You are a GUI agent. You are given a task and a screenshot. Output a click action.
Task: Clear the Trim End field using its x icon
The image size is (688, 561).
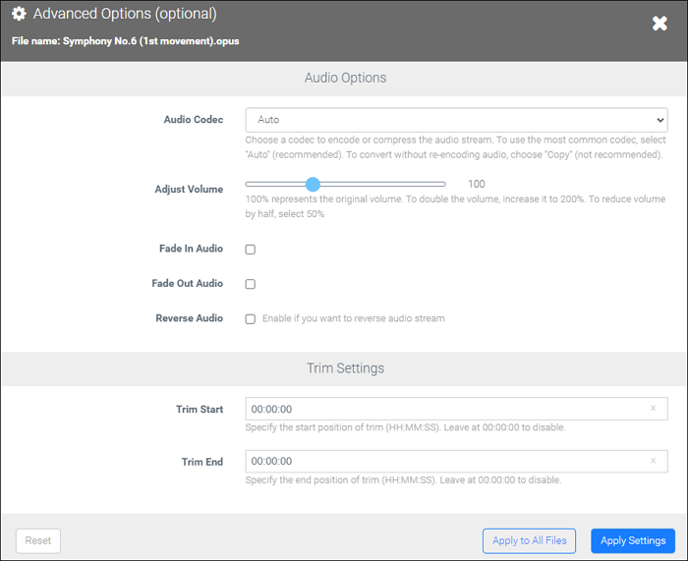click(x=654, y=461)
